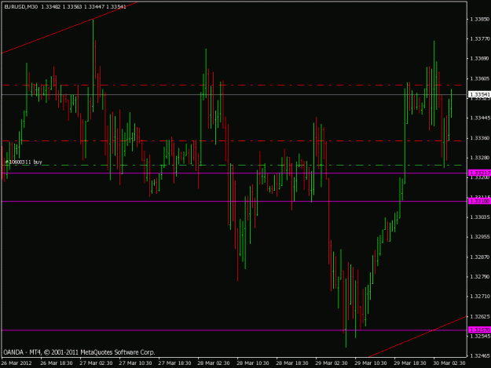Select the magenta 1.33217 price label
Viewport: 491px width, 368px height.
pos(479,173)
